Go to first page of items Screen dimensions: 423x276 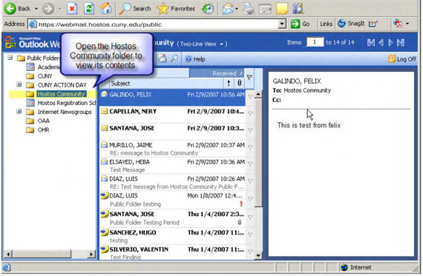[371, 42]
